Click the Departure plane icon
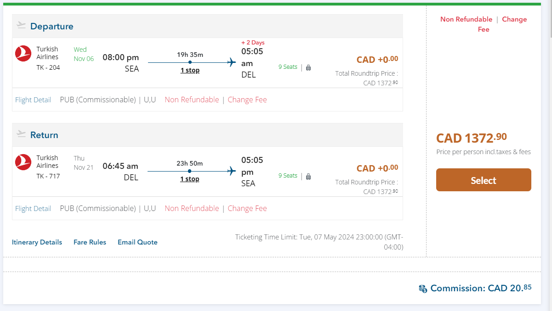The width and height of the screenshot is (552, 311). click(x=21, y=25)
